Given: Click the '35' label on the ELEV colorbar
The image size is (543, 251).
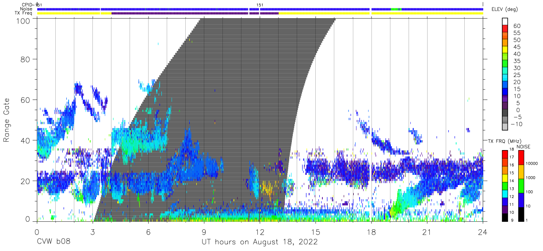Looking at the screenshot, I should click(x=517, y=61).
